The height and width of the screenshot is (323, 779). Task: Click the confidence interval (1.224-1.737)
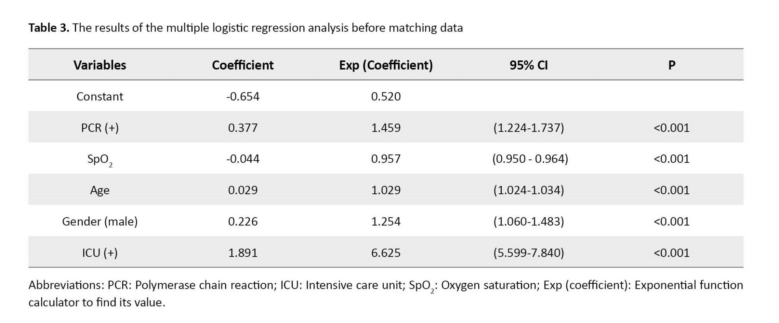[x=529, y=128]
